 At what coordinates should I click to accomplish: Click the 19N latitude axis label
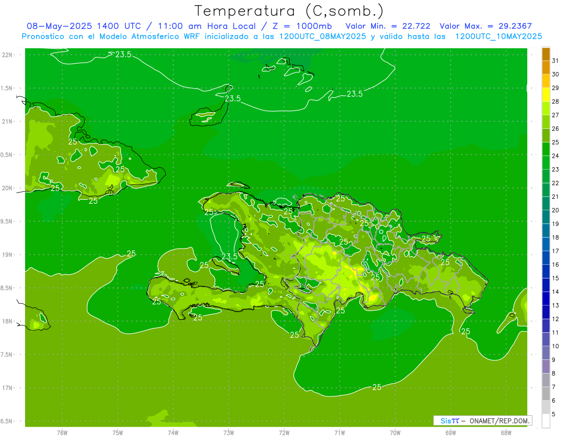[8, 255]
